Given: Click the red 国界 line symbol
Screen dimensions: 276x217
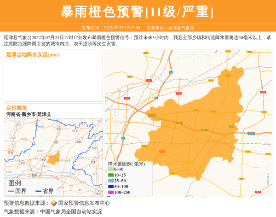Looking at the screenshot, I should pyautogui.click(x=11, y=191).
